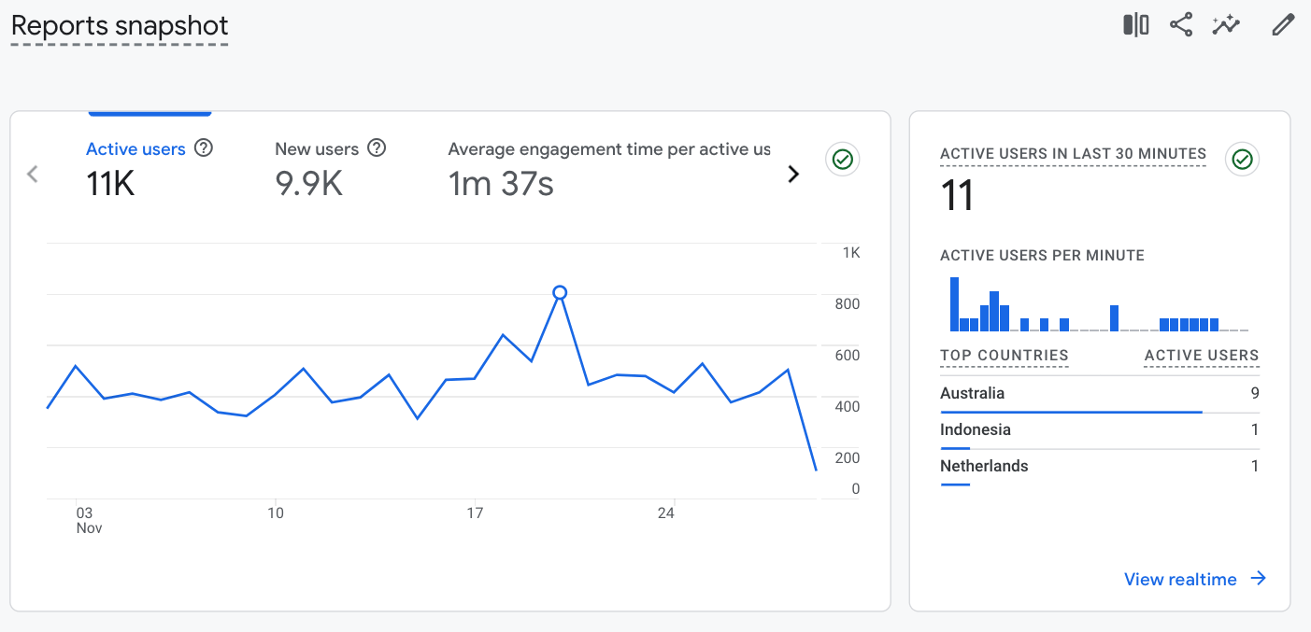The width and height of the screenshot is (1311, 632).
Task: Customize the report using the pencil icon
Action: [1282, 24]
